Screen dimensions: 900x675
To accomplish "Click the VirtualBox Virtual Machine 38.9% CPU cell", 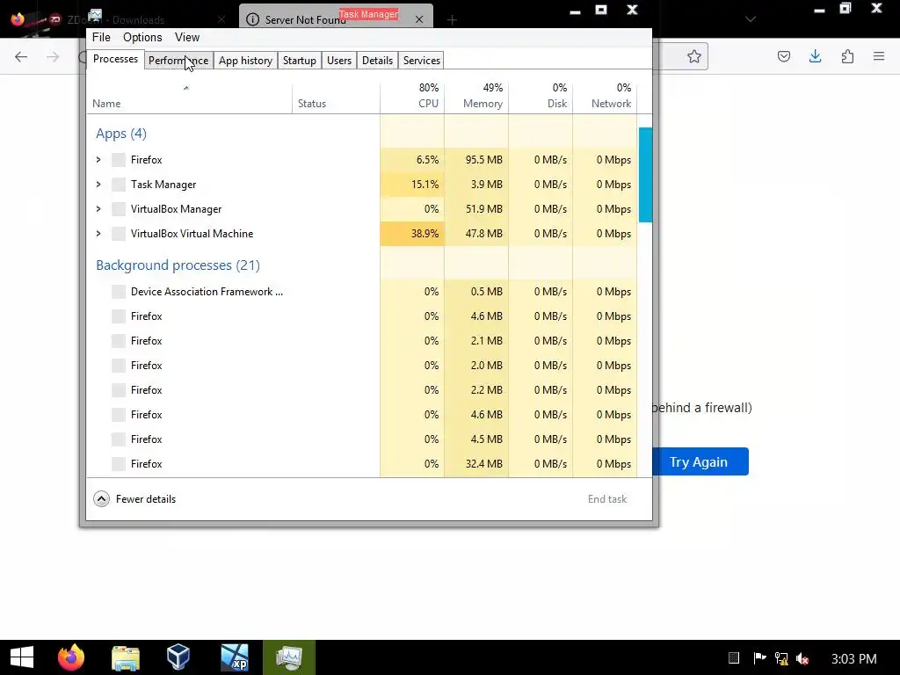I will (x=412, y=234).
